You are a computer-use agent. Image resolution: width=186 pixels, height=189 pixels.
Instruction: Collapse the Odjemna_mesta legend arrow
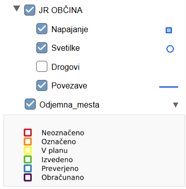click(175, 105)
